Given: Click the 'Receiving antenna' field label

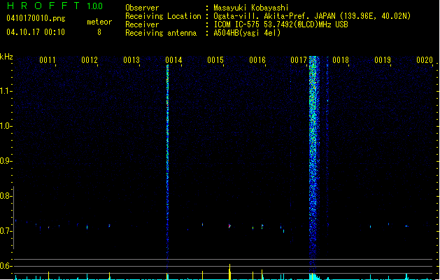Looking at the screenshot, I should pos(161,33).
